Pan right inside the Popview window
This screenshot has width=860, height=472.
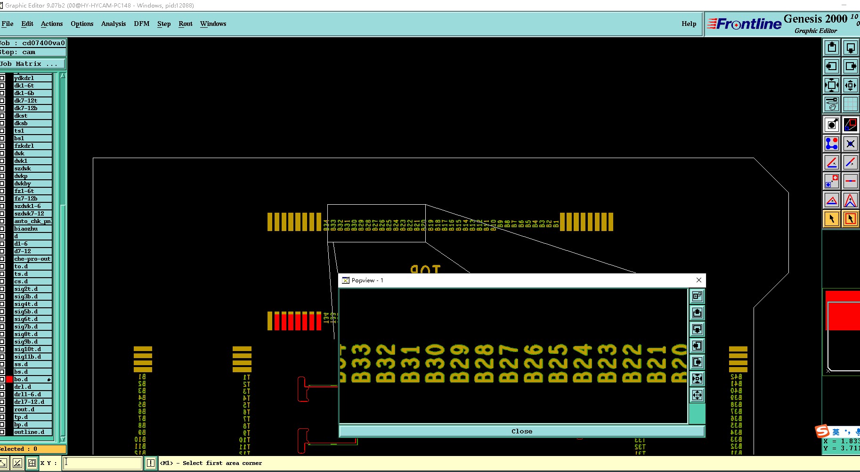tap(697, 362)
